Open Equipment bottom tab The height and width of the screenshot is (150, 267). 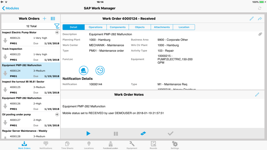click(x=132, y=145)
